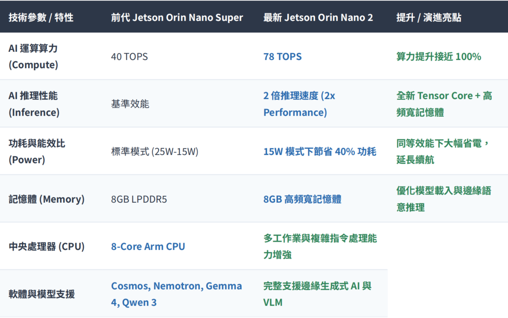Select the 標準模式 (25W-15W) cell
508x318 pixels.
[x=154, y=152]
